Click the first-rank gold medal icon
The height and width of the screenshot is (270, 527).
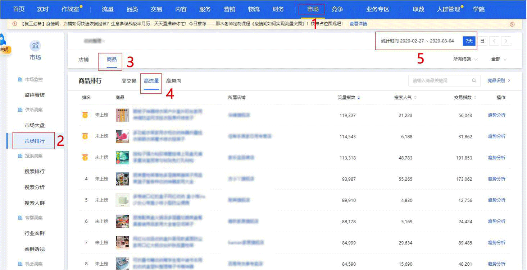pyautogui.click(x=85, y=115)
